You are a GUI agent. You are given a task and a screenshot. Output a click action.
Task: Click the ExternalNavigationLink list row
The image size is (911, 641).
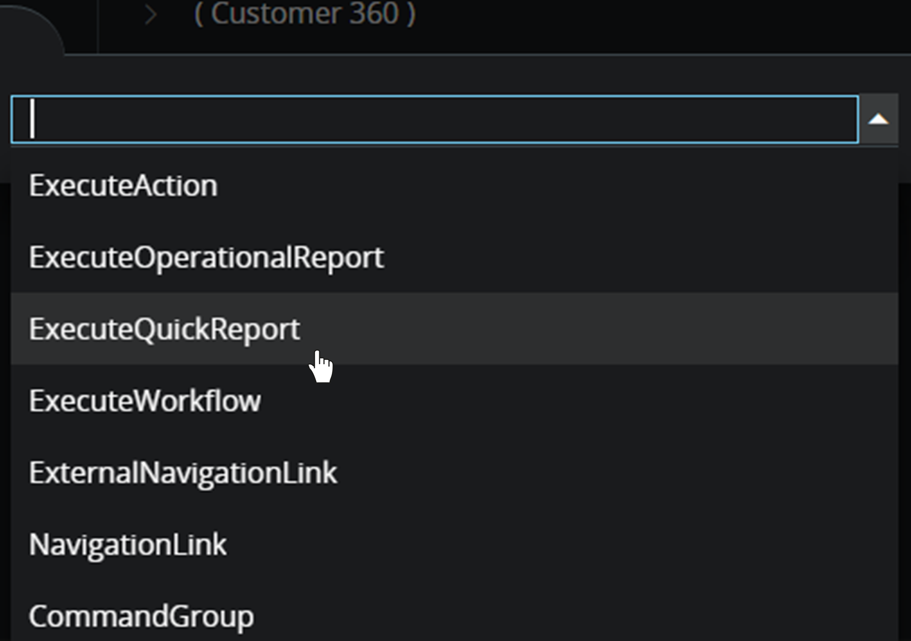coord(454,473)
